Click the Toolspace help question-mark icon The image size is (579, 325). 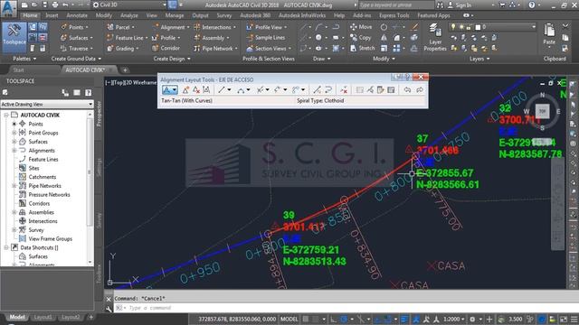(x=89, y=93)
